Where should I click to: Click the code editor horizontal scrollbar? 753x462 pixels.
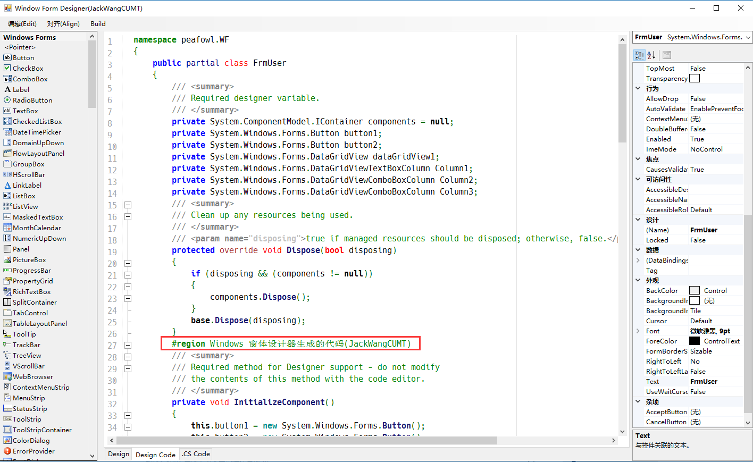click(x=307, y=440)
